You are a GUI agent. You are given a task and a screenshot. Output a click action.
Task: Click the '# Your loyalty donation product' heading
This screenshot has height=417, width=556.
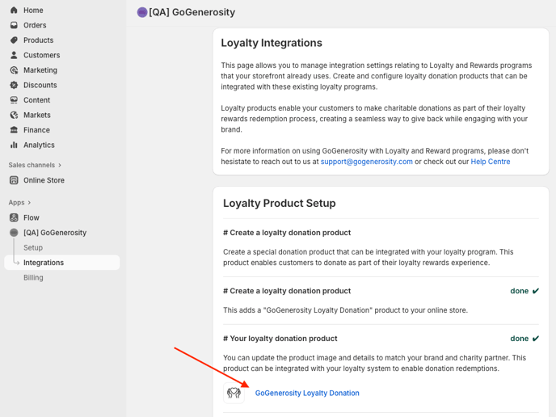280,339
